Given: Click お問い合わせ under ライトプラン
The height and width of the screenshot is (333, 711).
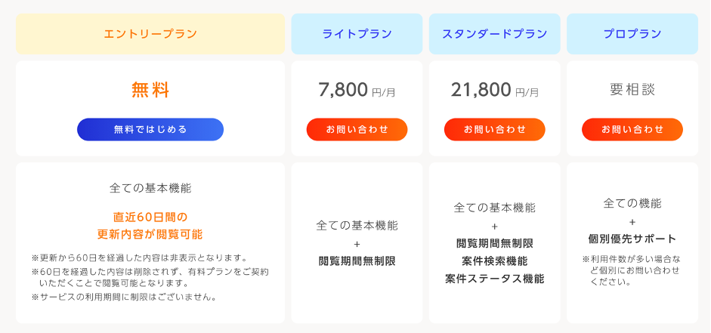Looking at the screenshot, I should pyautogui.click(x=357, y=130).
